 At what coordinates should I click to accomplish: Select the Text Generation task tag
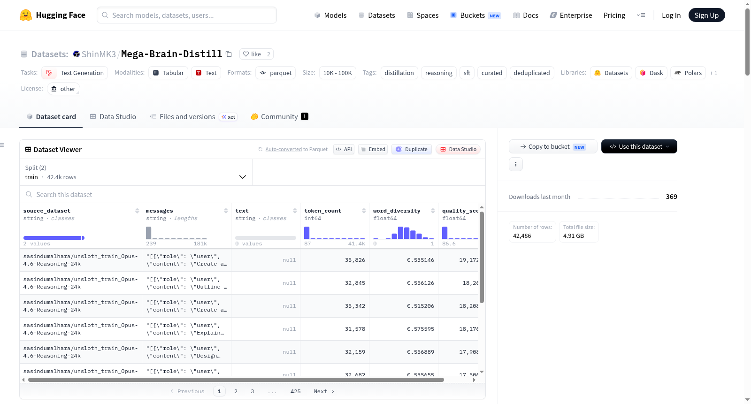75,73
